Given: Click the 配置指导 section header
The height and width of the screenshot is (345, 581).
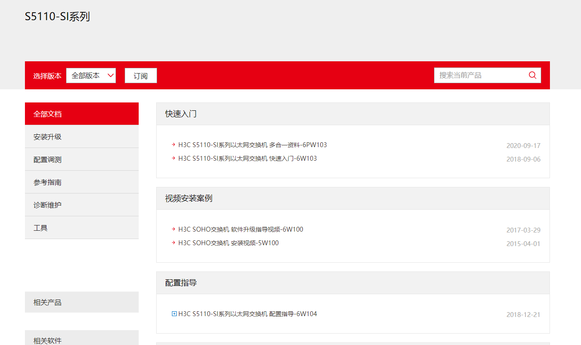Looking at the screenshot, I should 353,283.
